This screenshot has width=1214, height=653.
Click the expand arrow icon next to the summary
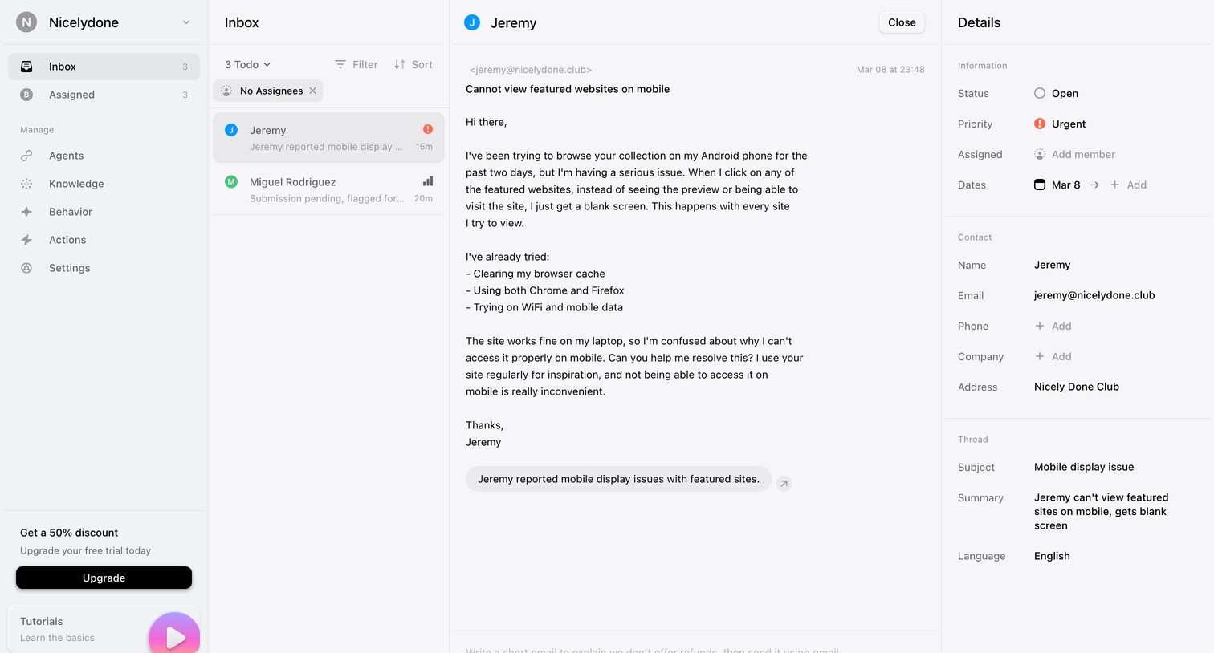pos(784,484)
